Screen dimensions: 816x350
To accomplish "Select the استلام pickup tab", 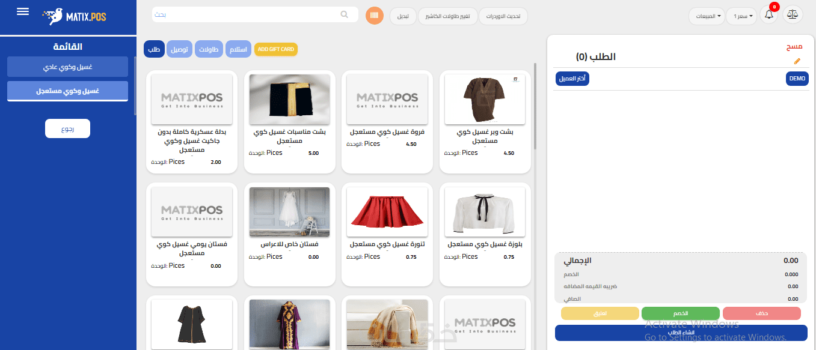I will click(x=239, y=49).
